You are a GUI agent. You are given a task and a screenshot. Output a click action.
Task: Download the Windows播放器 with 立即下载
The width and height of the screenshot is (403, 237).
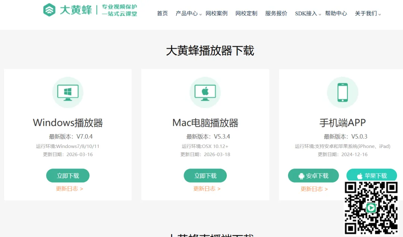(68, 176)
